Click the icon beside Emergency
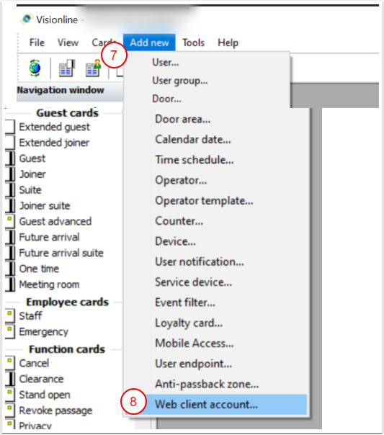This screenshot has width=384, height=435. [x=10, y=331]
